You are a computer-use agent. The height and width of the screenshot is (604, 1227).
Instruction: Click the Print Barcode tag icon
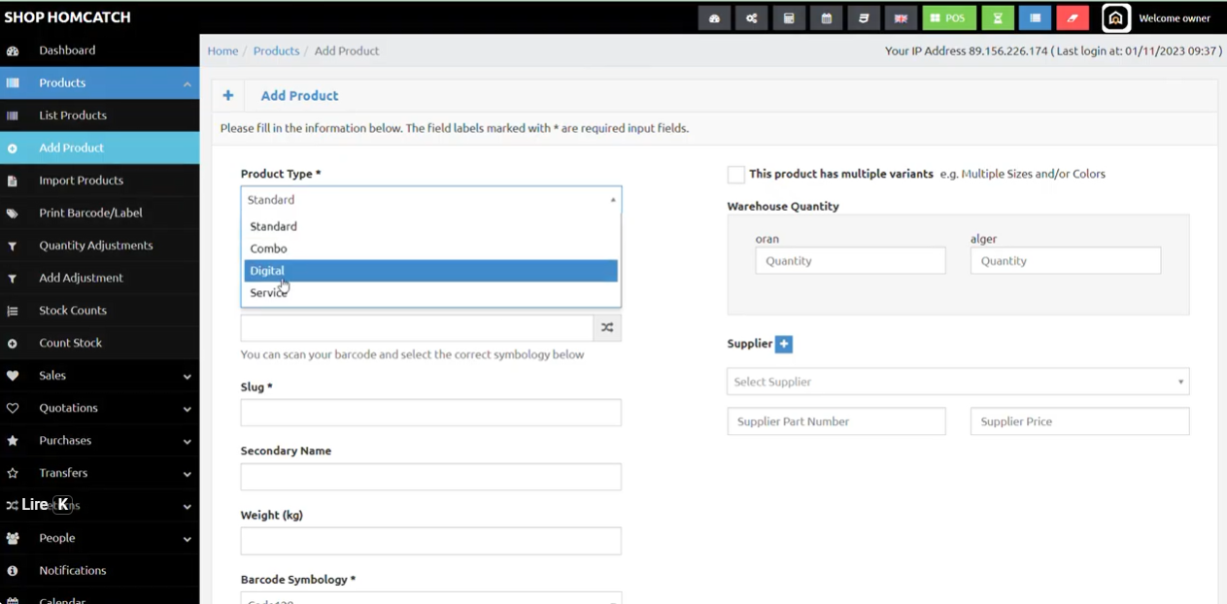[x=13, y=214]
